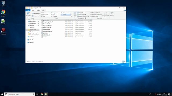The image size is (172, 96).
Task: Open Downloads in navigation pane
Action: click(33, 21)
